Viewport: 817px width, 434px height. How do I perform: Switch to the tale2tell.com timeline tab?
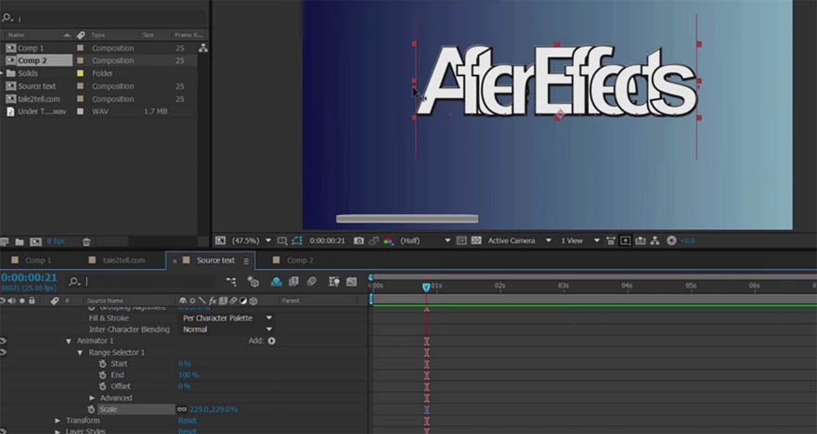pos(123,261)
